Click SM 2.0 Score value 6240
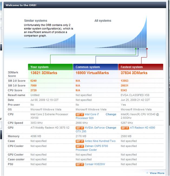 tap(34, 81)
